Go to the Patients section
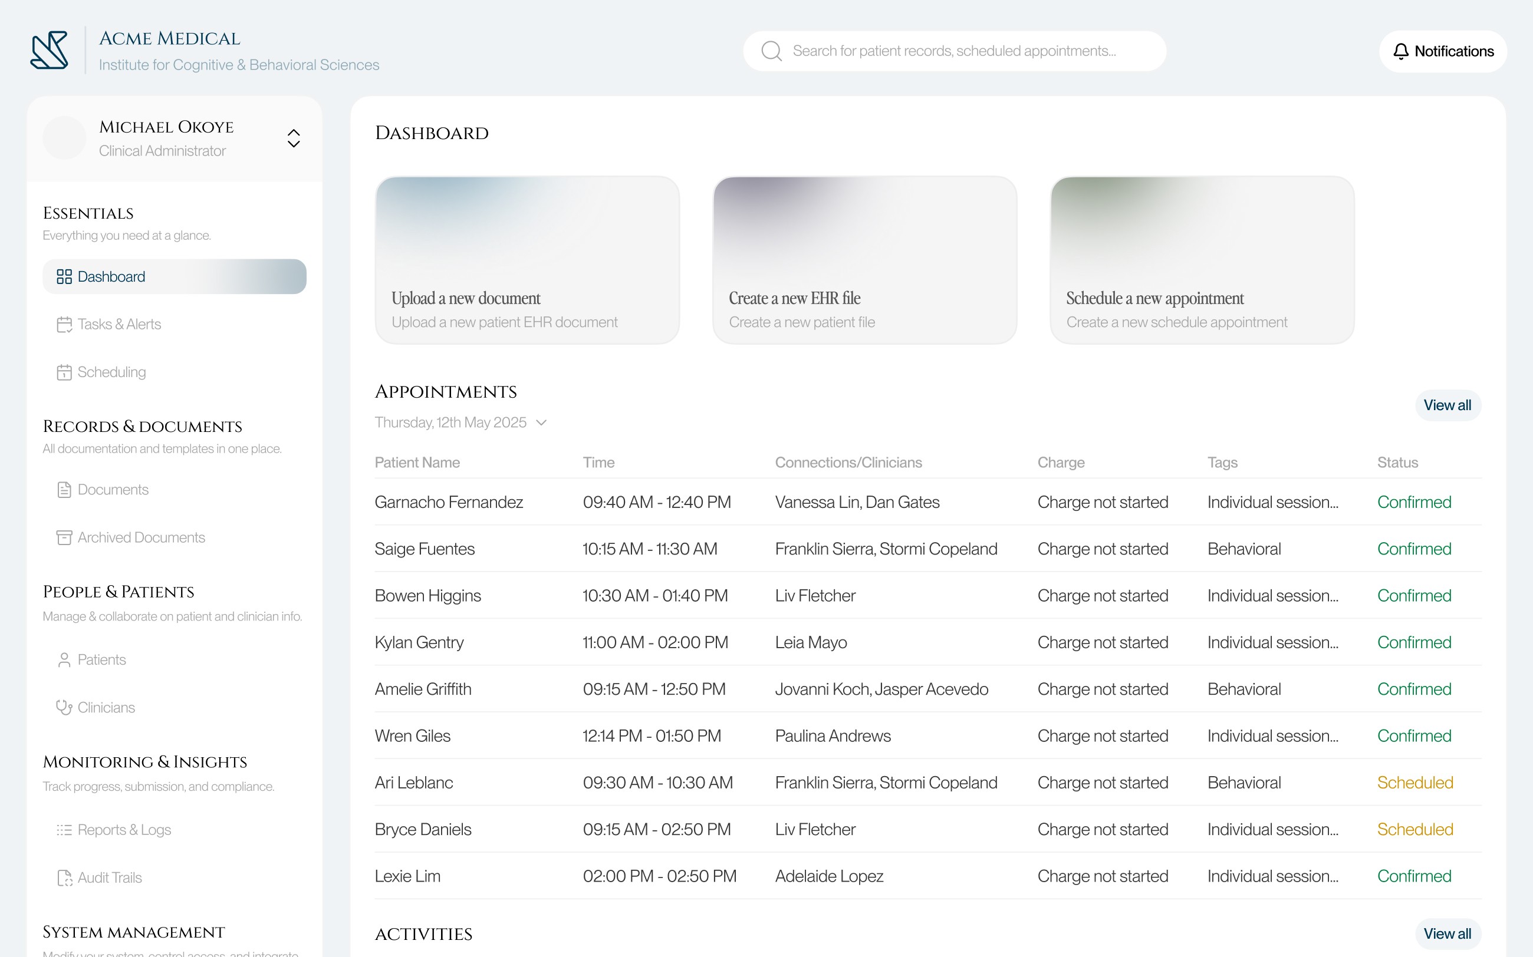 click(101, 659)
